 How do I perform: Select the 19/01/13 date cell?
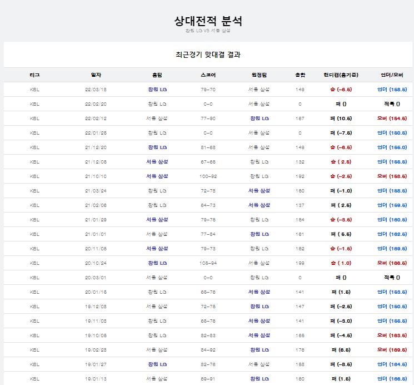pyautogui.click(x=96, y=379)
